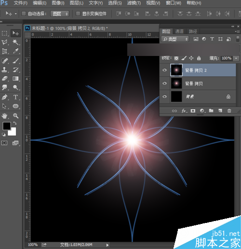Enable the 自动选择 checkbox
The image size is (241, 249).
pos(24,14)
